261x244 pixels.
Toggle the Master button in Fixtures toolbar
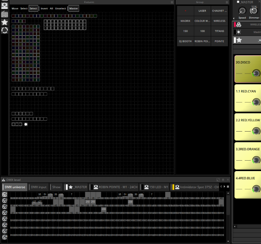coord(74,8)
